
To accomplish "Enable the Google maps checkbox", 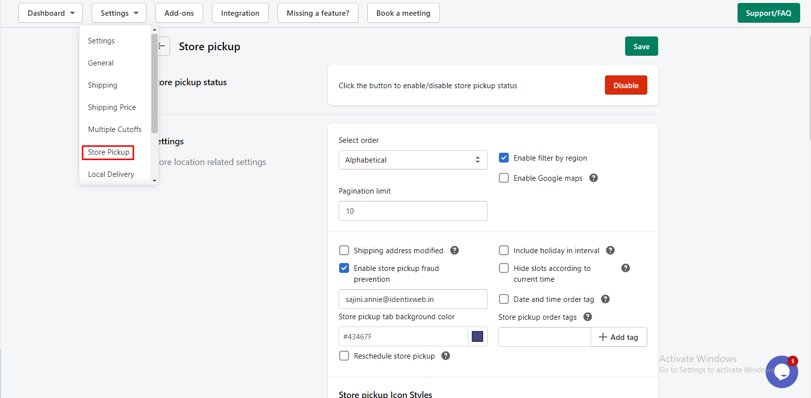I will coord(504,178).
